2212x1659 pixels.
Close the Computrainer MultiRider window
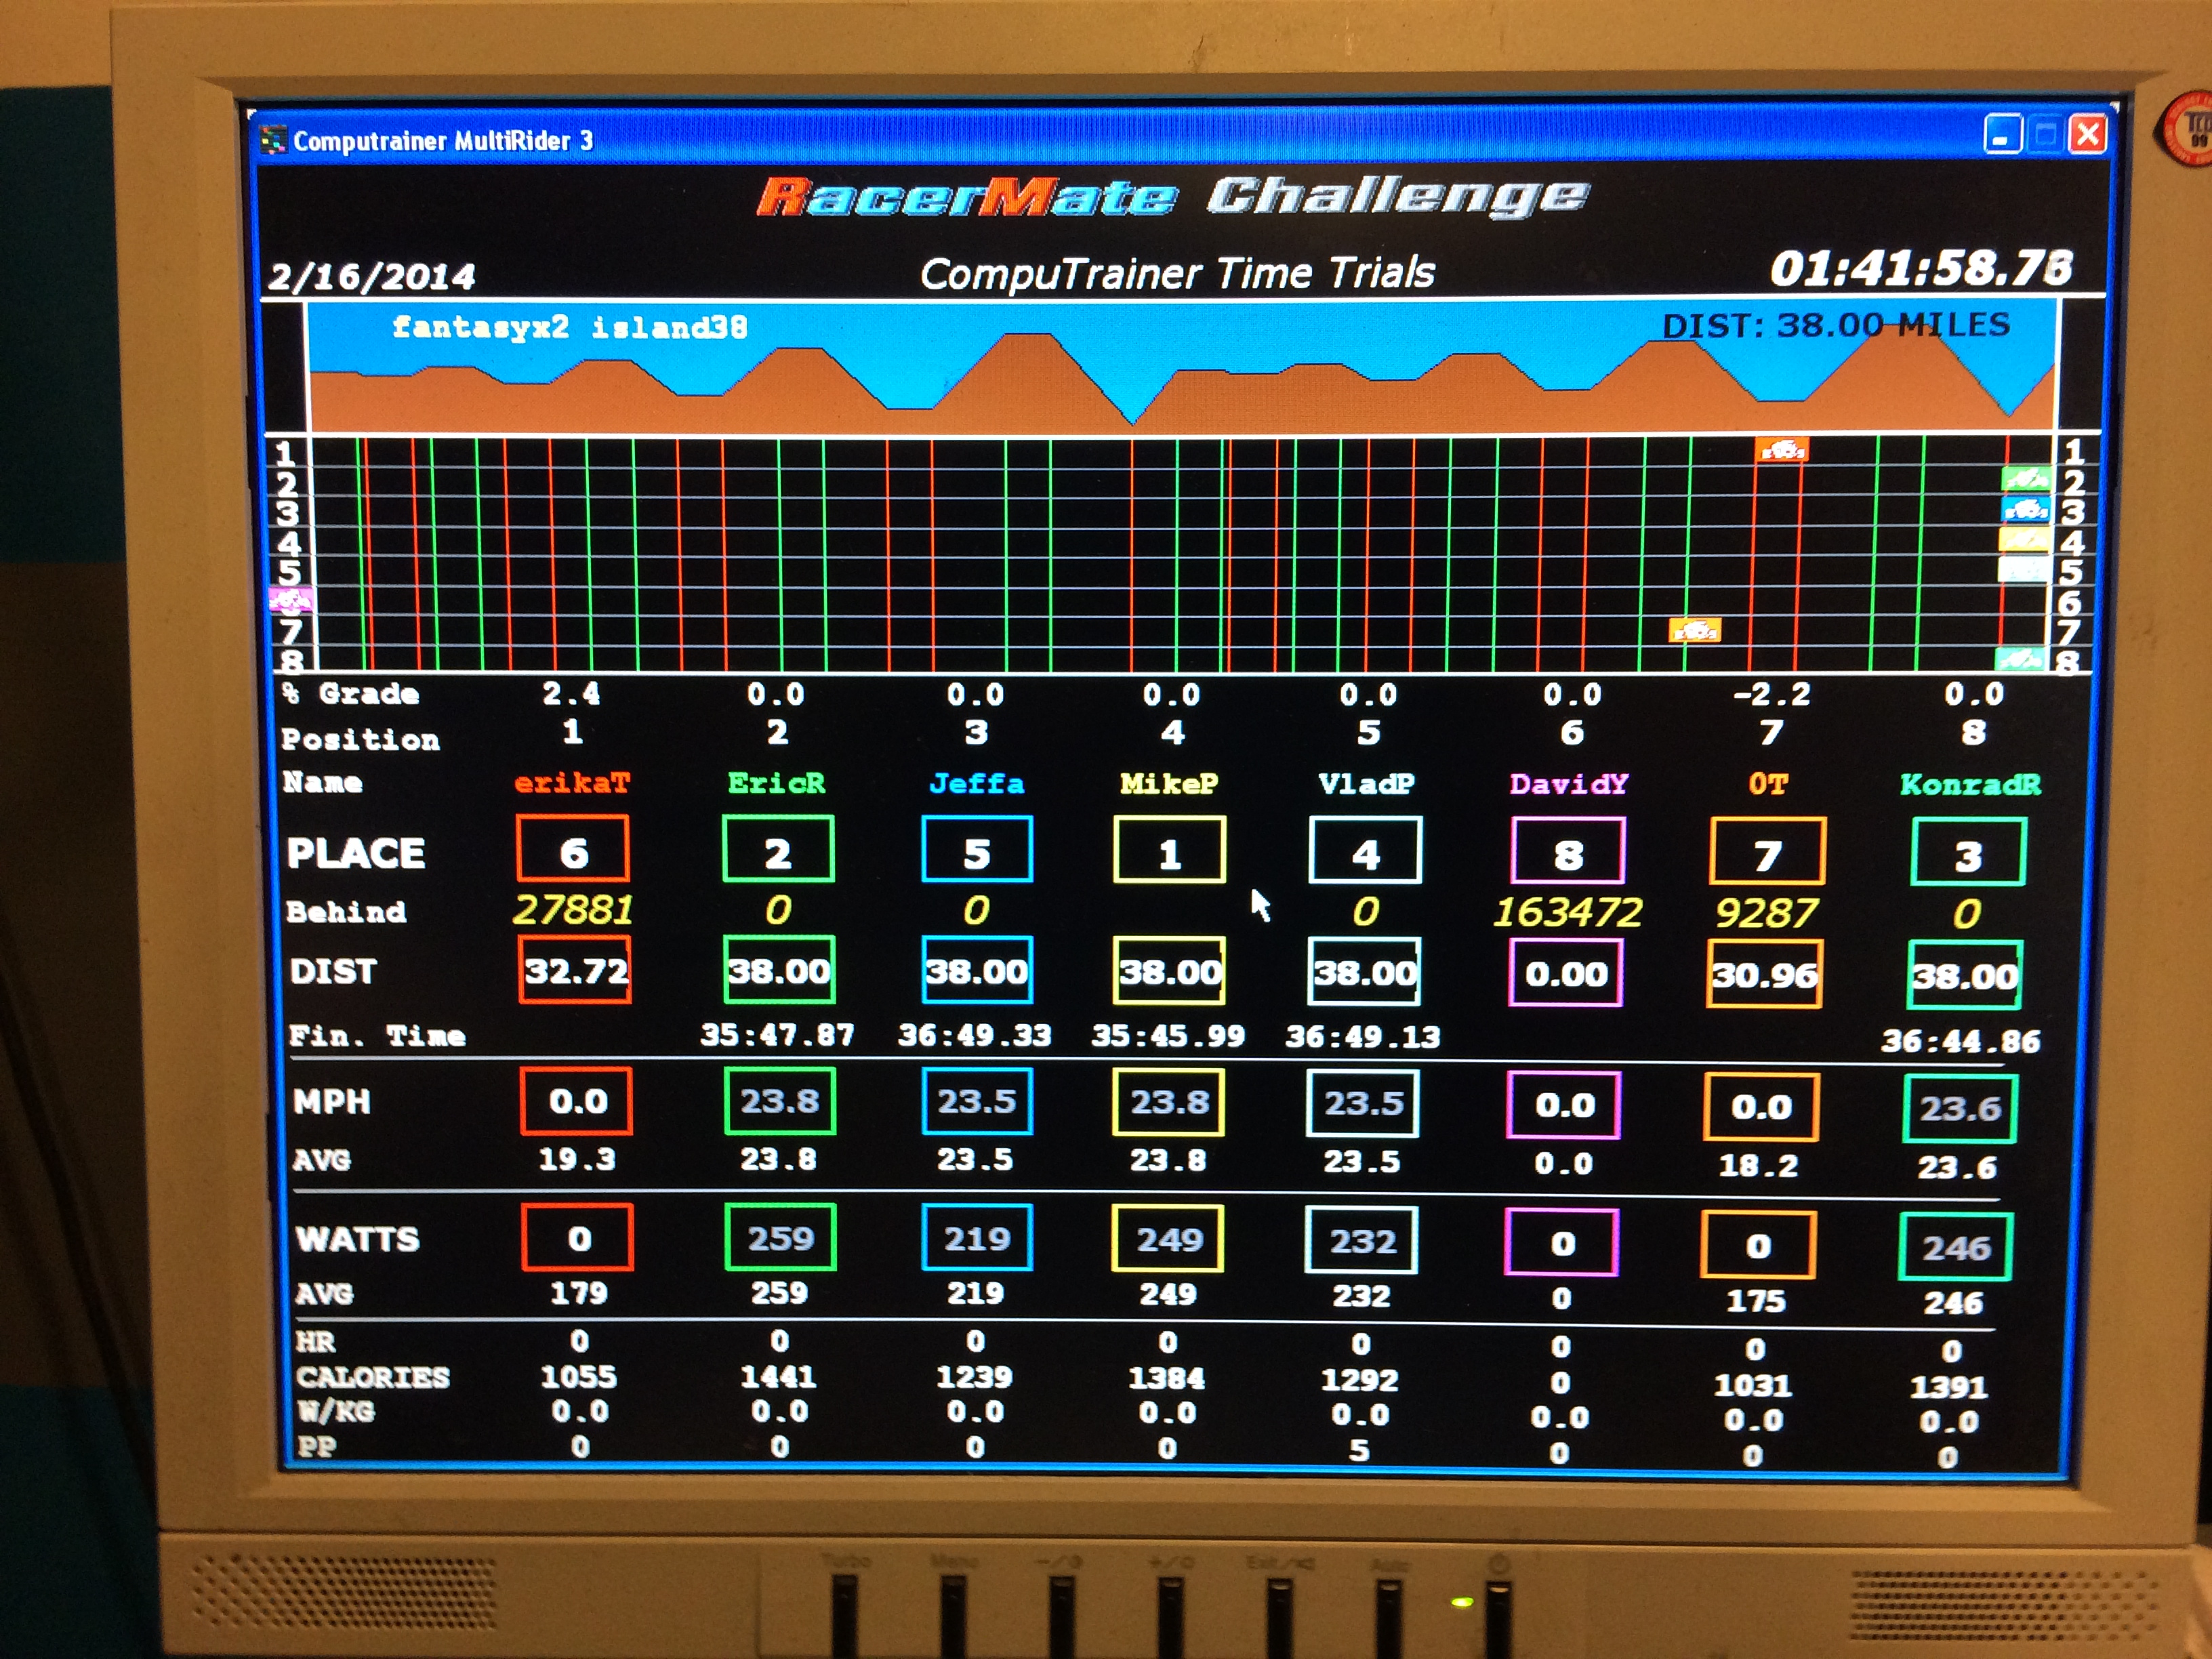tap(2088, 134)
